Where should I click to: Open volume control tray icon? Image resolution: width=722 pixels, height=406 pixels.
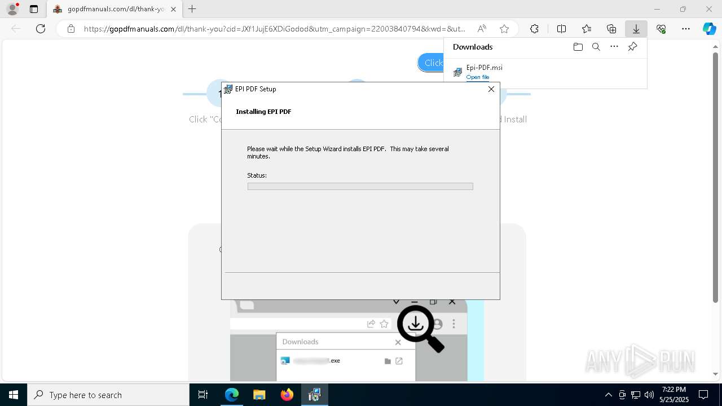tap(649, 395)
